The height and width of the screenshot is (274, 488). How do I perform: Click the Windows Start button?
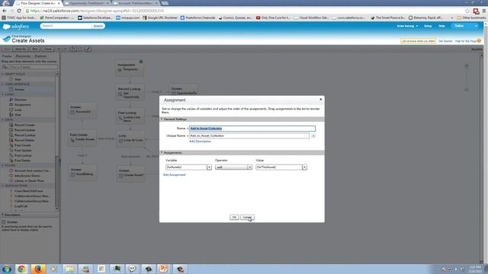click(6, 269)
